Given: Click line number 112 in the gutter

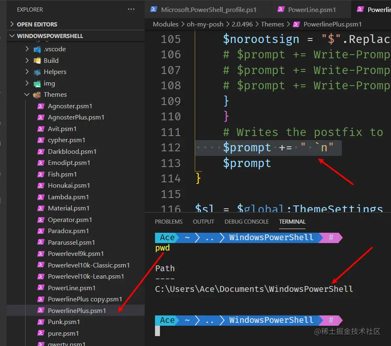Looking at the screenshot, I should click(171, 148).
